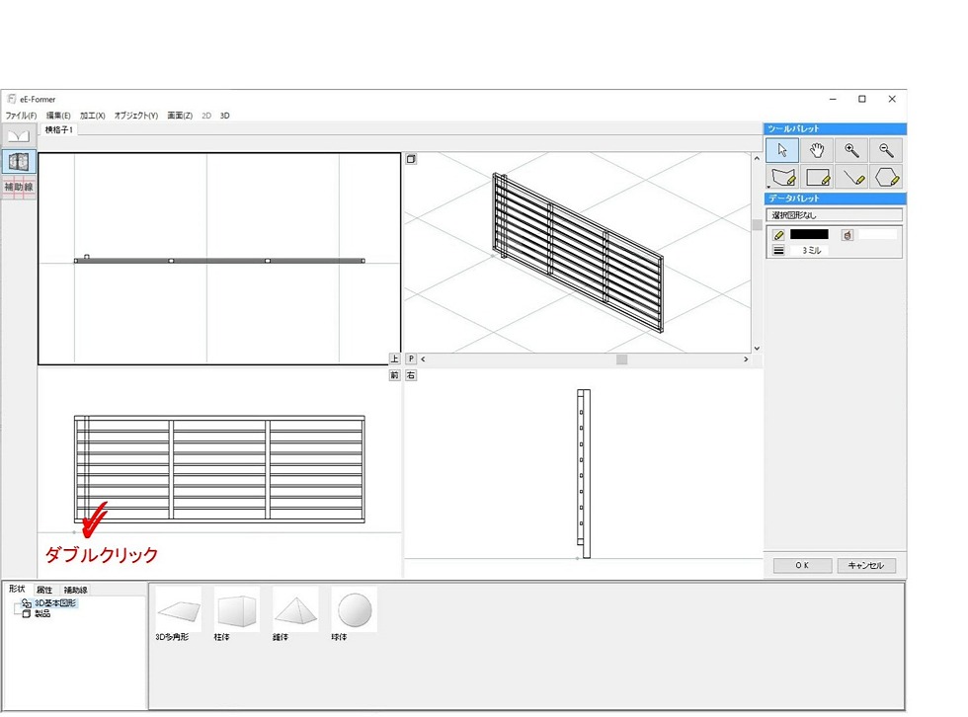
Task: Pick the 球体 sphere shape thumbnail
Action: pyautogui.click(x=355, y=609)
